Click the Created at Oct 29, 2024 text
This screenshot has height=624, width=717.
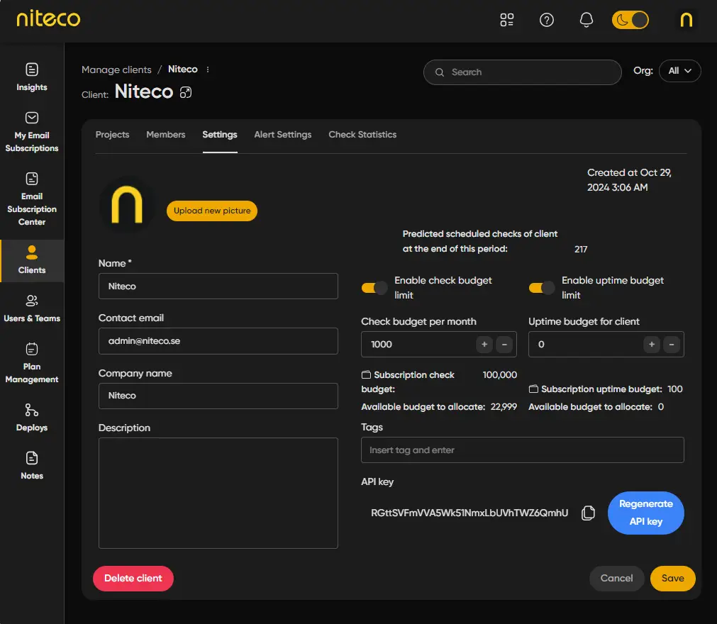pos(629,180)
